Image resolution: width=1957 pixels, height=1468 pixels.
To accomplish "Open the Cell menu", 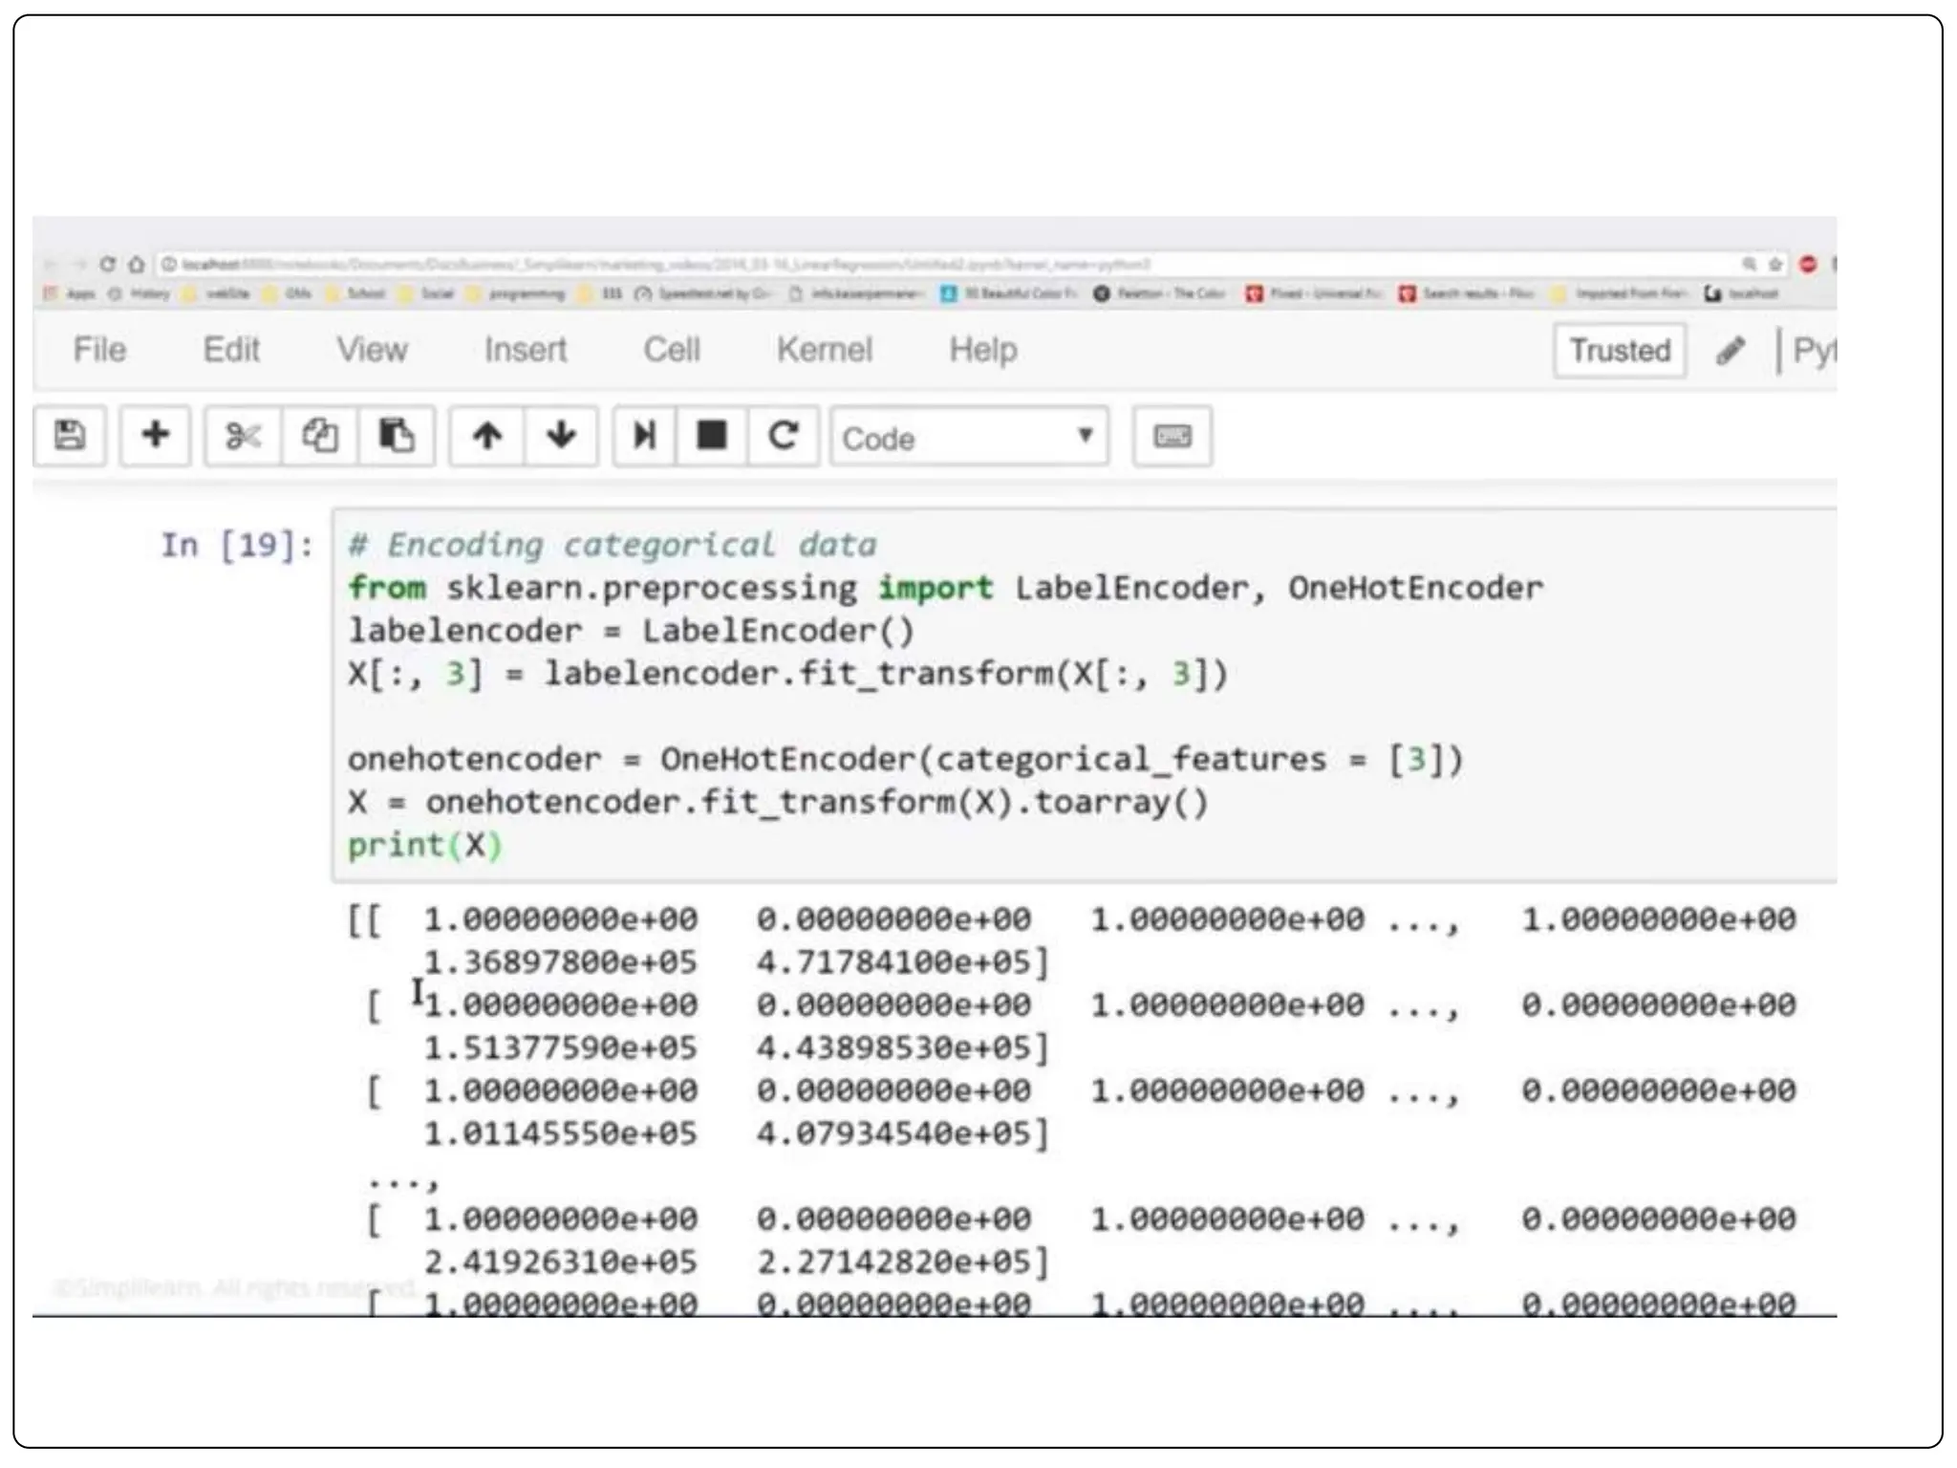I will pos(671,350).
